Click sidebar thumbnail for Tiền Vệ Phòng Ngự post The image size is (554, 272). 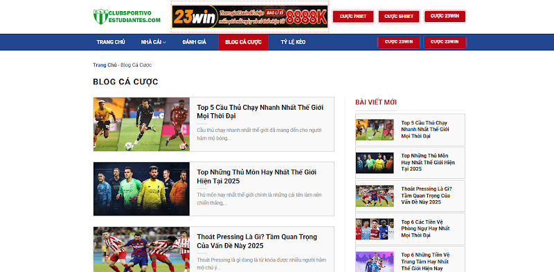tap(375, 229)
